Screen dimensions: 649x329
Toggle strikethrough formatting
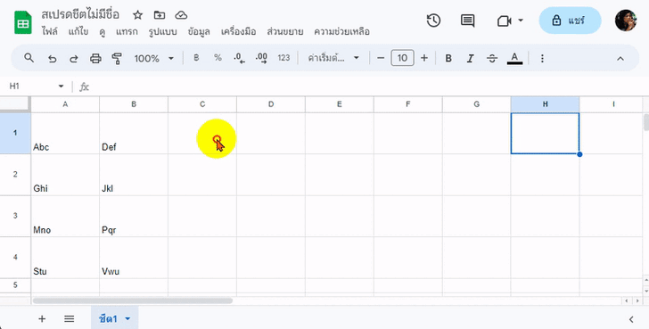492,58
